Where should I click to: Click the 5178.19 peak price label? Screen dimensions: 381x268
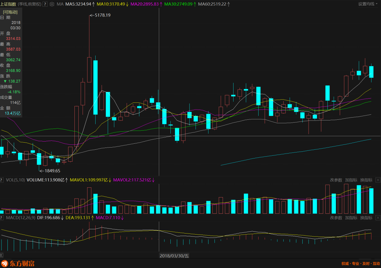coord(103,15)
